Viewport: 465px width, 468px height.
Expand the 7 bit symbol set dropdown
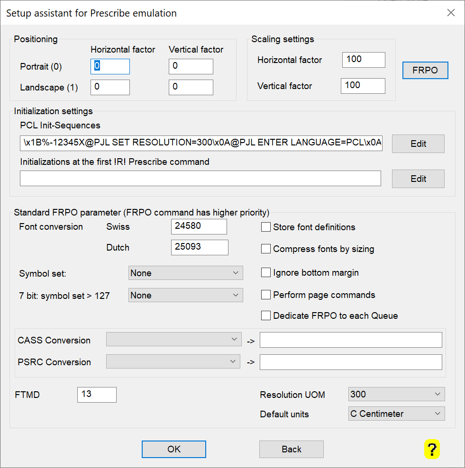185,296
